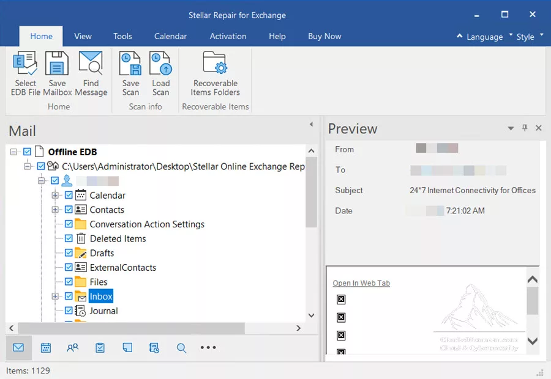Open the Language dropdown
The height and width of the screenshot is (379, 551).
(489, 37)
